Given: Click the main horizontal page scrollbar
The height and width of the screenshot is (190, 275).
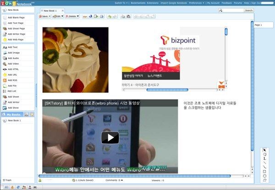Looking at the screenshot, I should [134, 176].
